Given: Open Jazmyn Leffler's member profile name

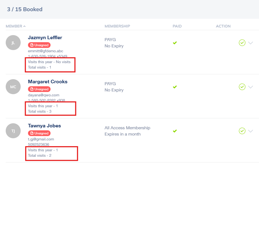Looking at the screenshot, I should (x=45, y=38).
